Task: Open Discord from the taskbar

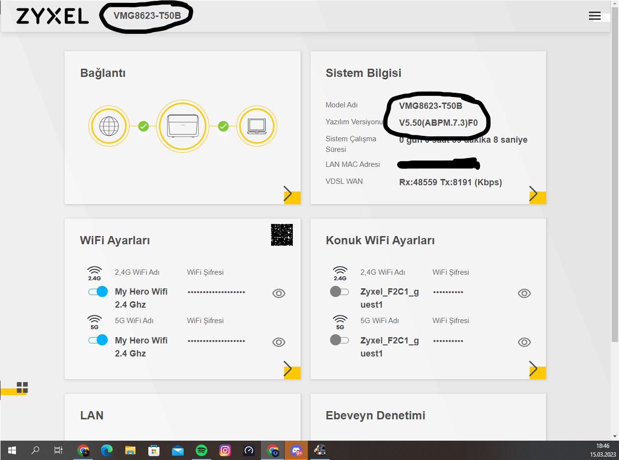Action: (x=296, y=450)
